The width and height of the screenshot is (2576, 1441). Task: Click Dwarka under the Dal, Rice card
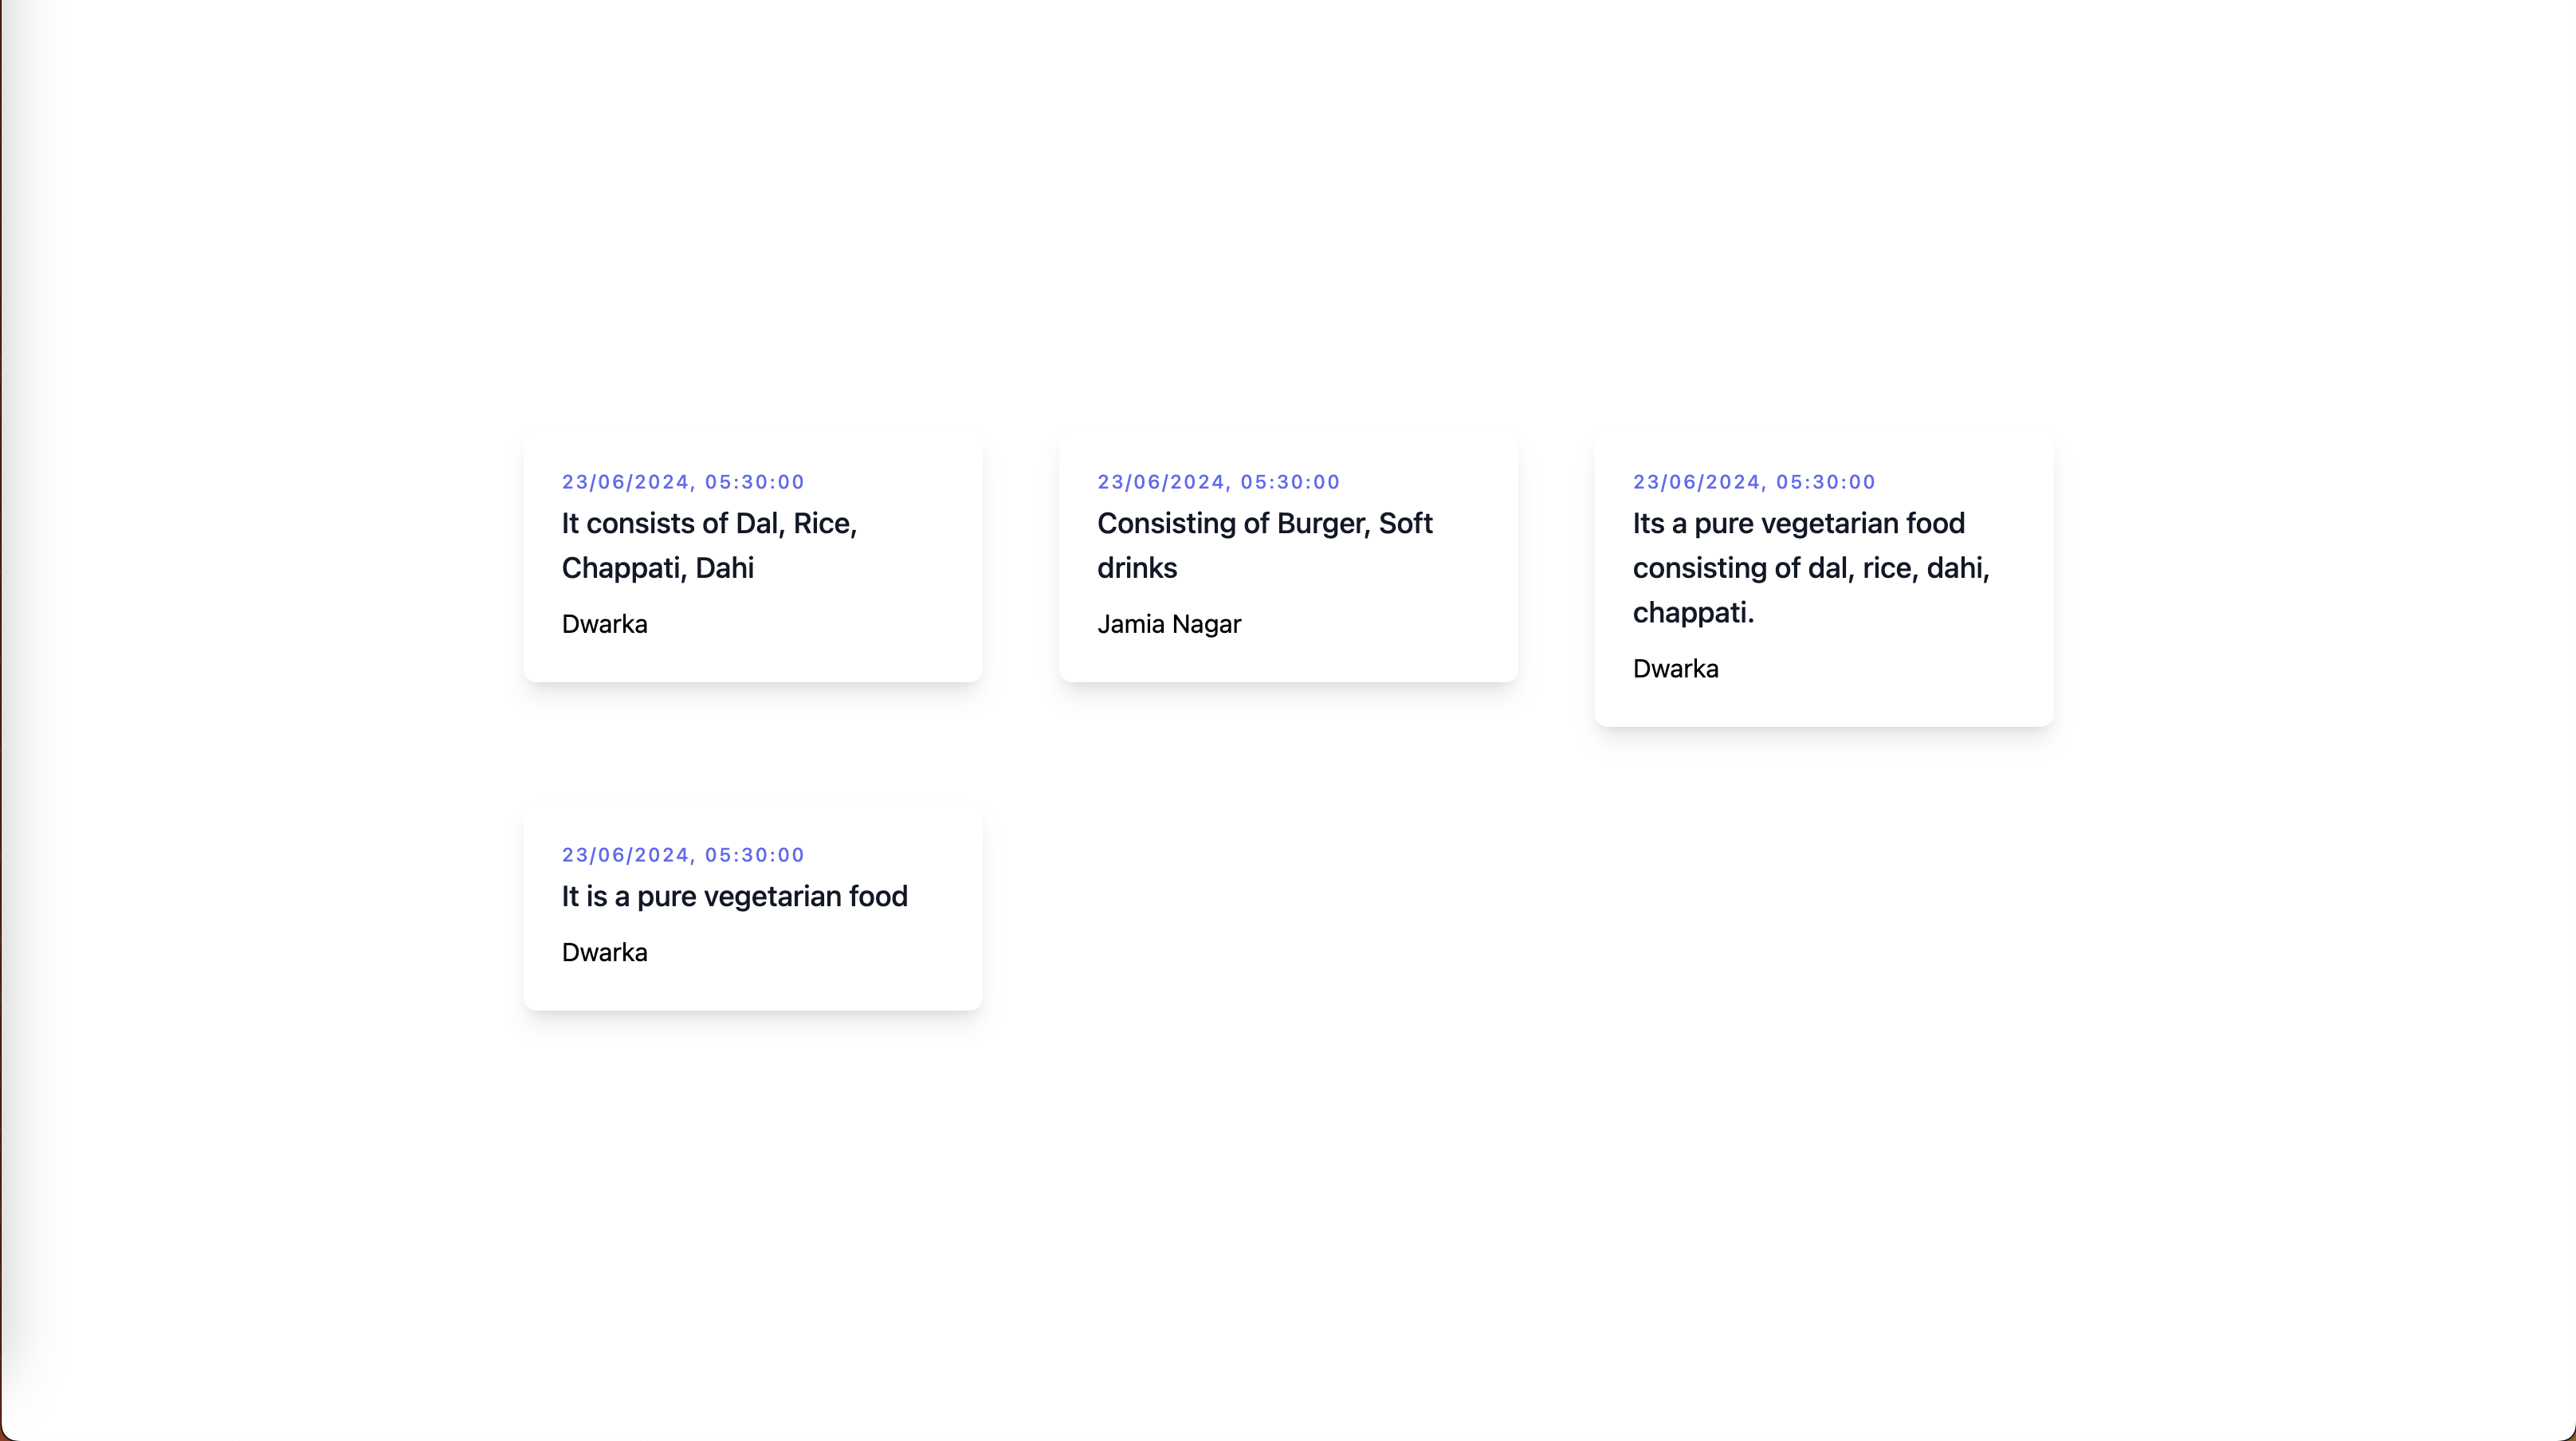tap(604, 624)
